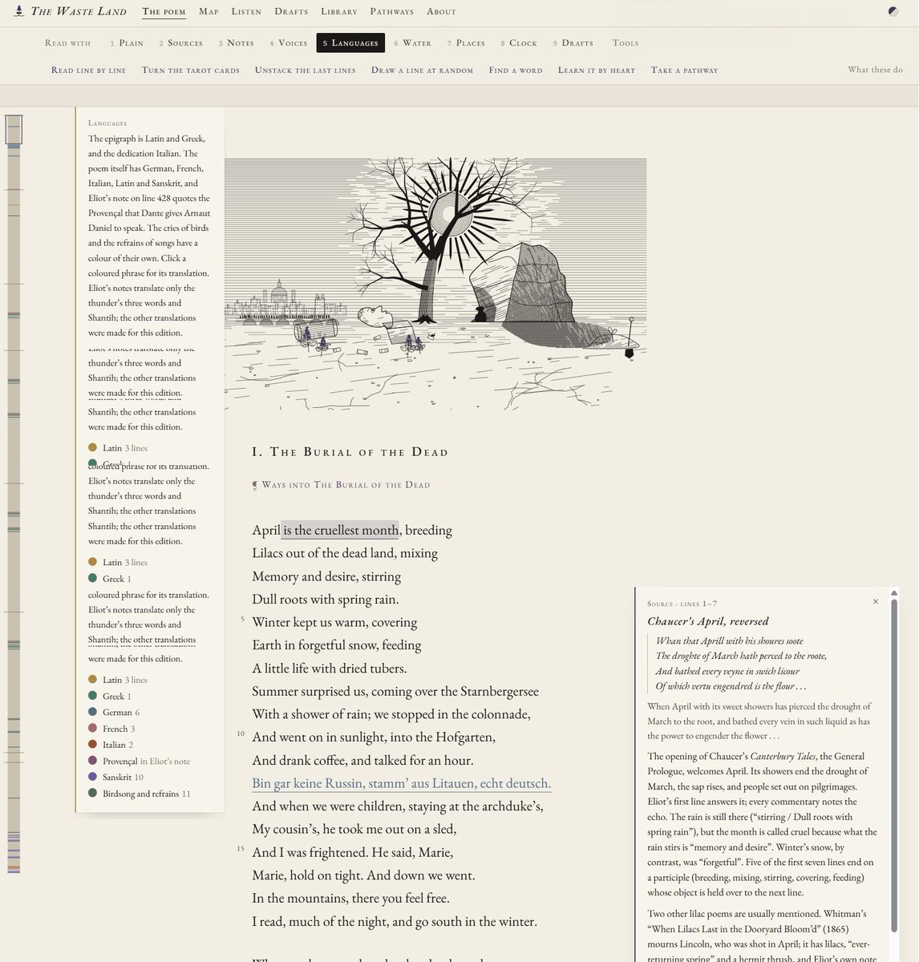Select Provençal in Eliot's note legend label
919x962 pixels.
[x=146, y=761]
